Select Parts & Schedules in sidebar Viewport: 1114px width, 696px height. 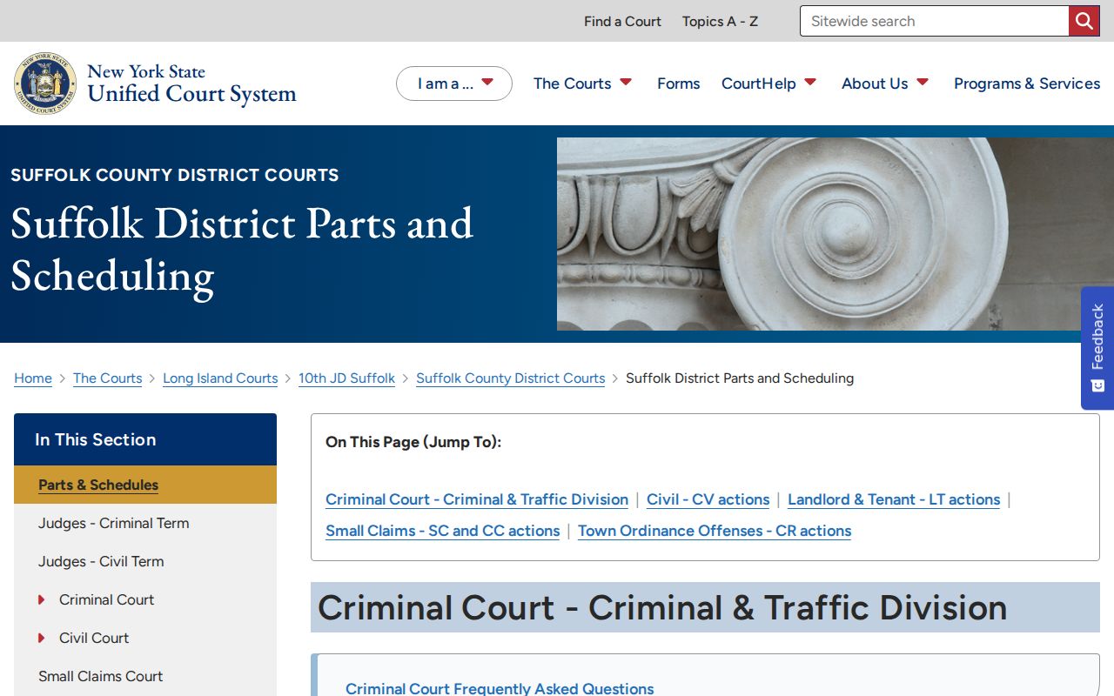tap(145, 485)
